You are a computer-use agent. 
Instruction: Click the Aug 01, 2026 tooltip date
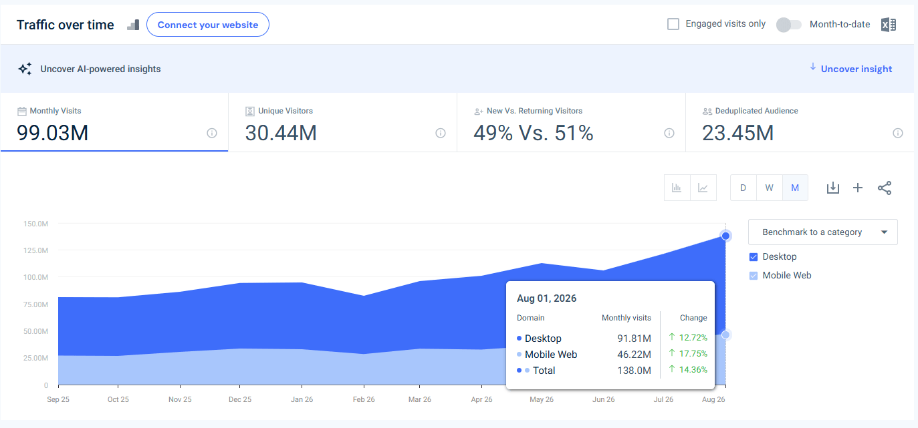pyautogui.click(x=546, y=298)
